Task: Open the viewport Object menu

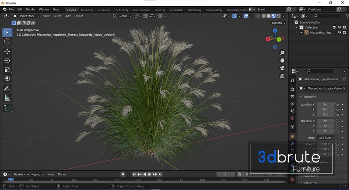Action: click(79, 16)
